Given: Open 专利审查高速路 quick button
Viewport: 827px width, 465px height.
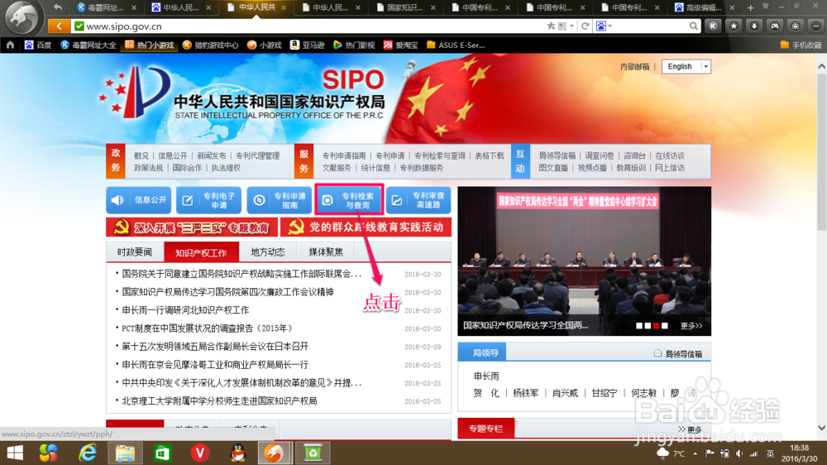Looking at the screenshot, I should (418, 200).
